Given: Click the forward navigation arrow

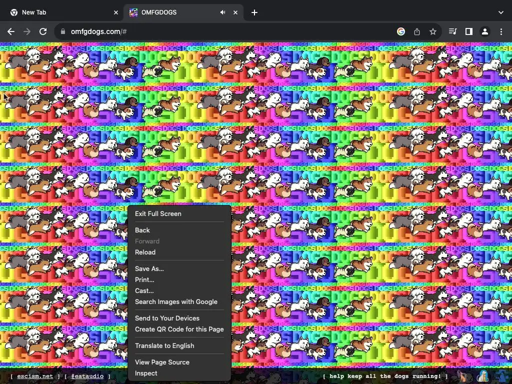Looking at the screenshot, I should (x=27, y=31).
